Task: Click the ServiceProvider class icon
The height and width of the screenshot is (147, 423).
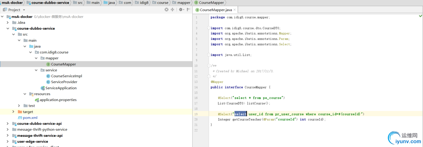Action: pos(48,82)
